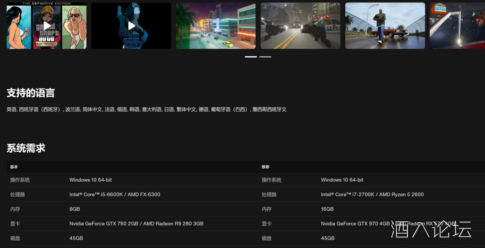
Task: Open the Vice City neon street screenshot
Action: (x=216, y=25)
